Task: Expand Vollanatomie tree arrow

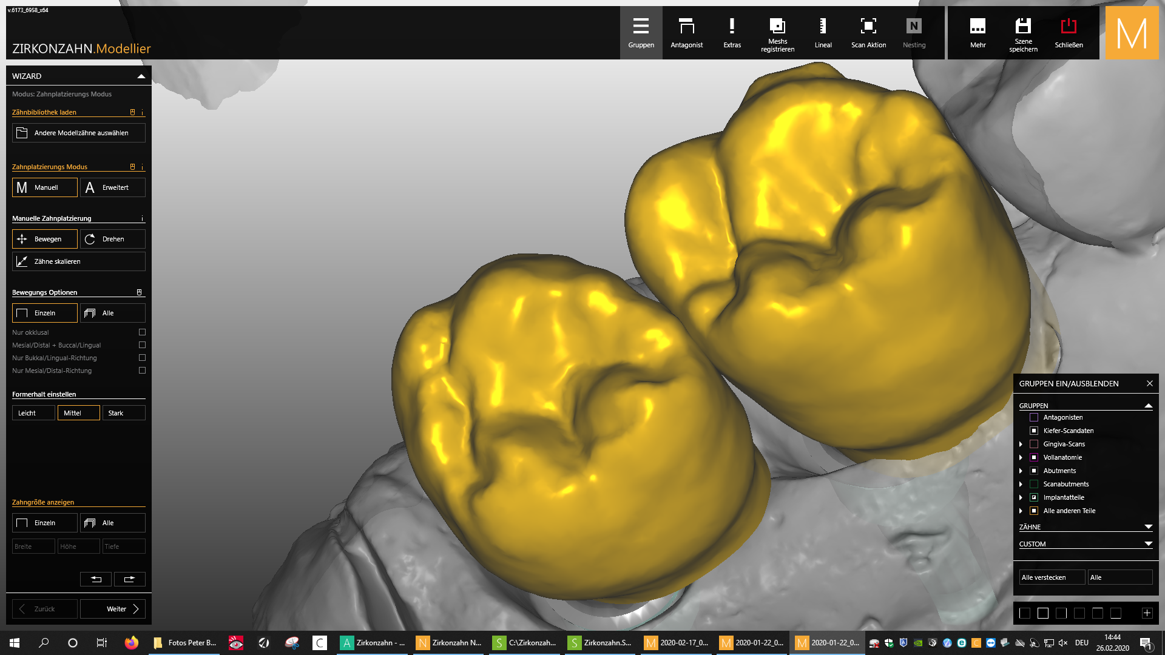Action: click(x=1021, y=457)
